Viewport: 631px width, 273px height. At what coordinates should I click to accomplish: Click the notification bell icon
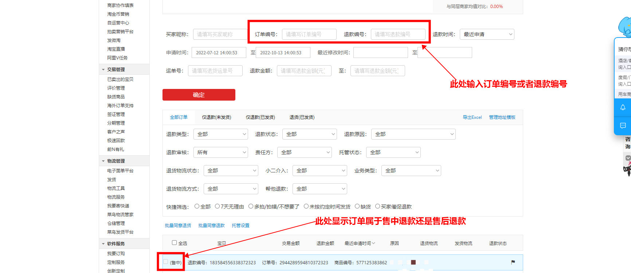(623, 108)
